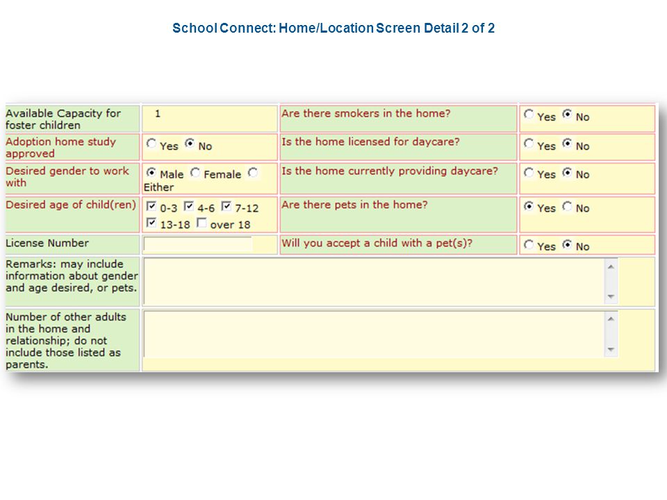Select No for smokers in the home
Image resolution: width=667 pixels, height=500 pixels.
(567, 114)
